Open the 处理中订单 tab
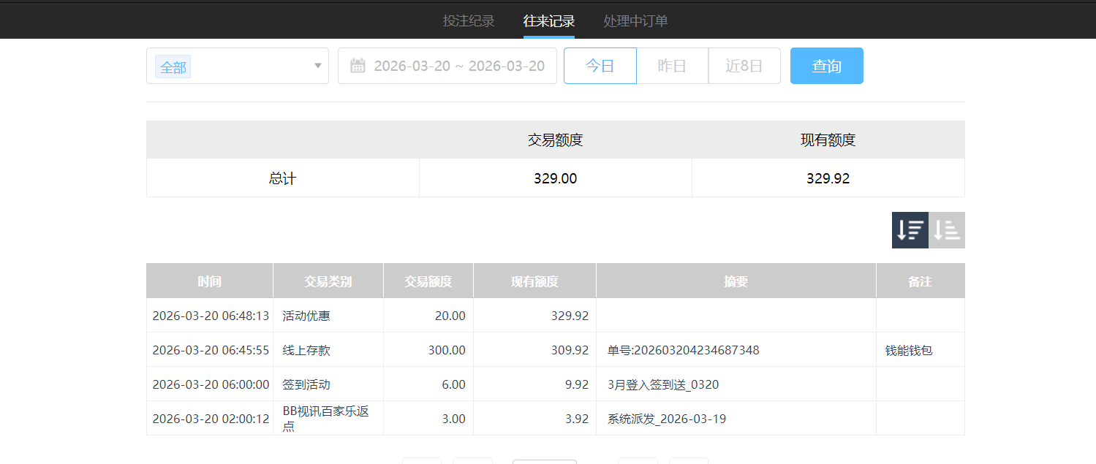 tap(635, 21)
